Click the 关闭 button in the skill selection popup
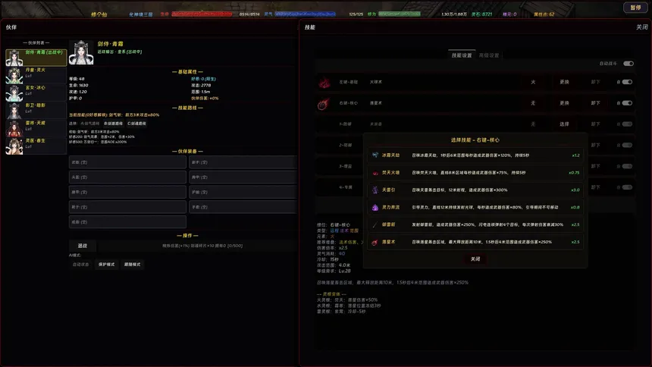Viewport: 652px width, 367px height. click(x=475, y=259)
